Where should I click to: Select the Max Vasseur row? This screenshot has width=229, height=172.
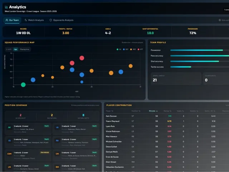coord(166,137)
